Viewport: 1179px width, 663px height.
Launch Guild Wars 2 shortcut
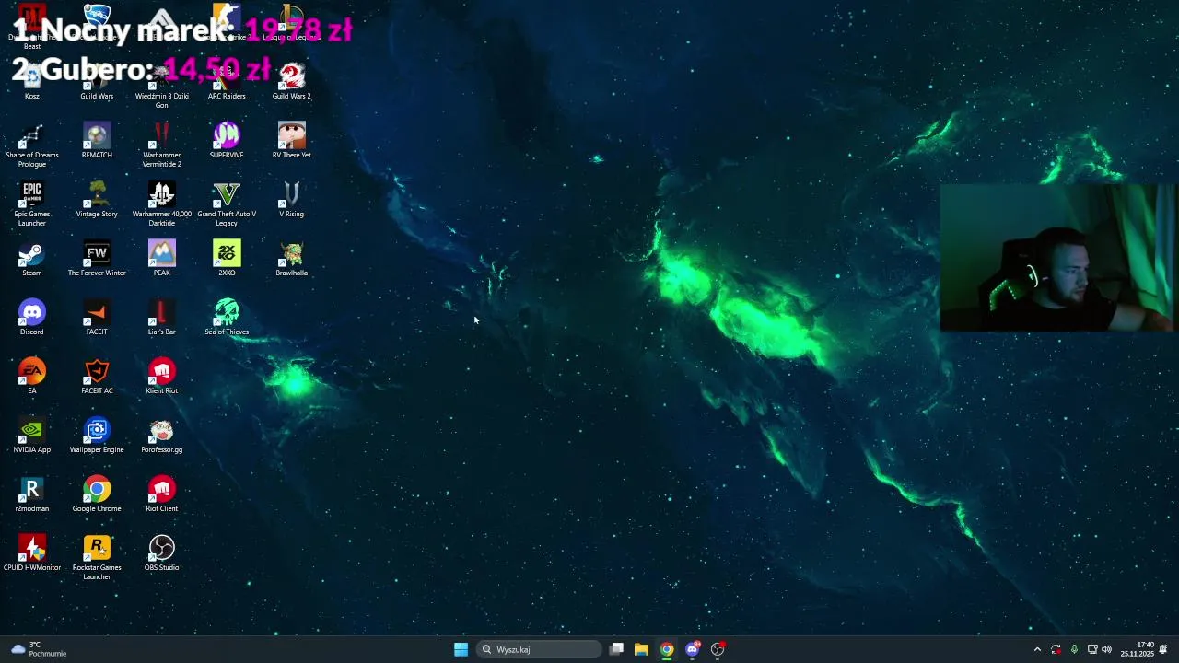point(291,81)
